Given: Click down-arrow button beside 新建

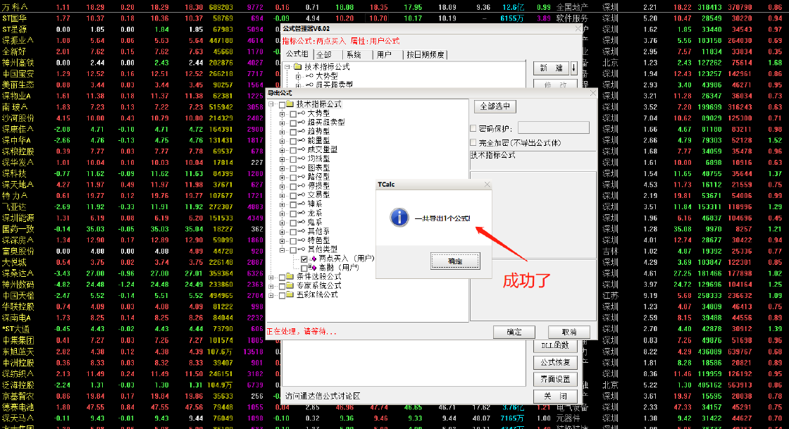Looking at the screenshot, I should coord(574,68).
